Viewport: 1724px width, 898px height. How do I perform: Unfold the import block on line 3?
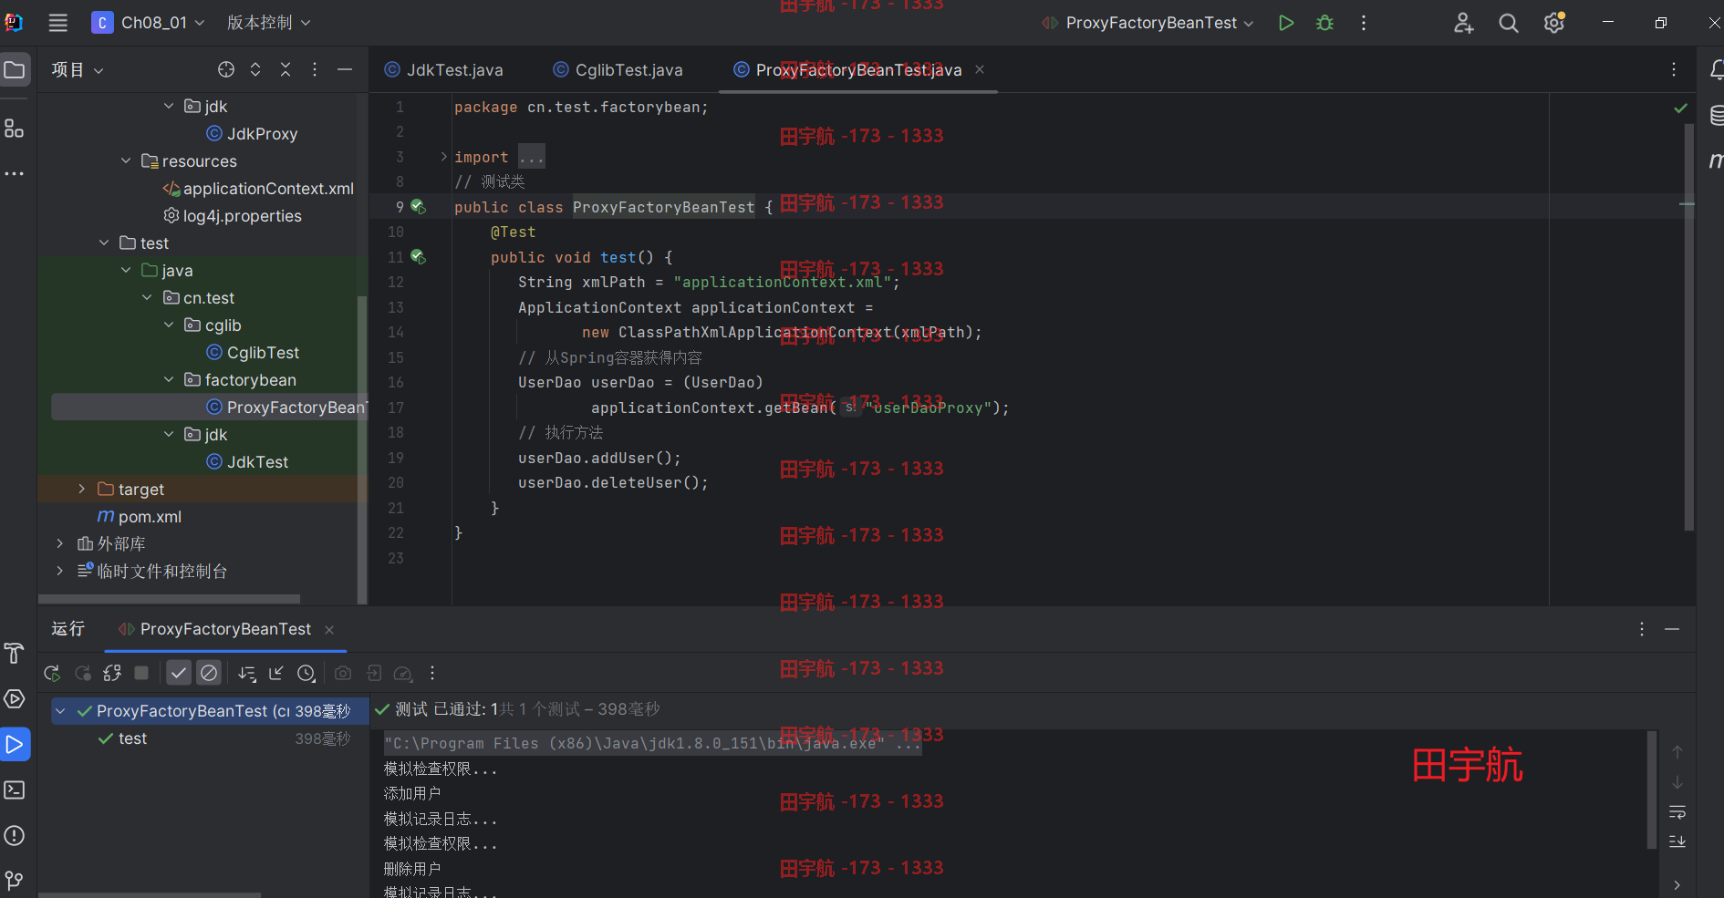[444, 157]
